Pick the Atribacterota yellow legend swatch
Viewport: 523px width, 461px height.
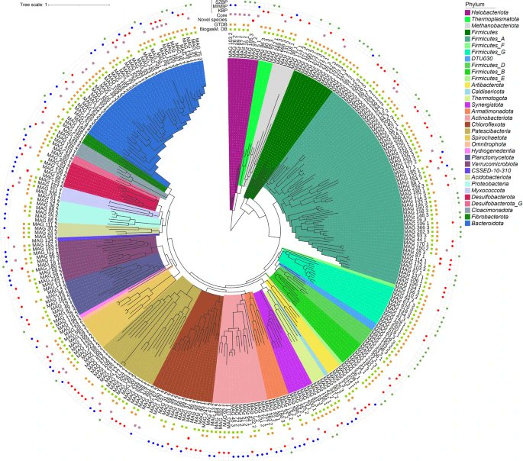tap(467, 85)
